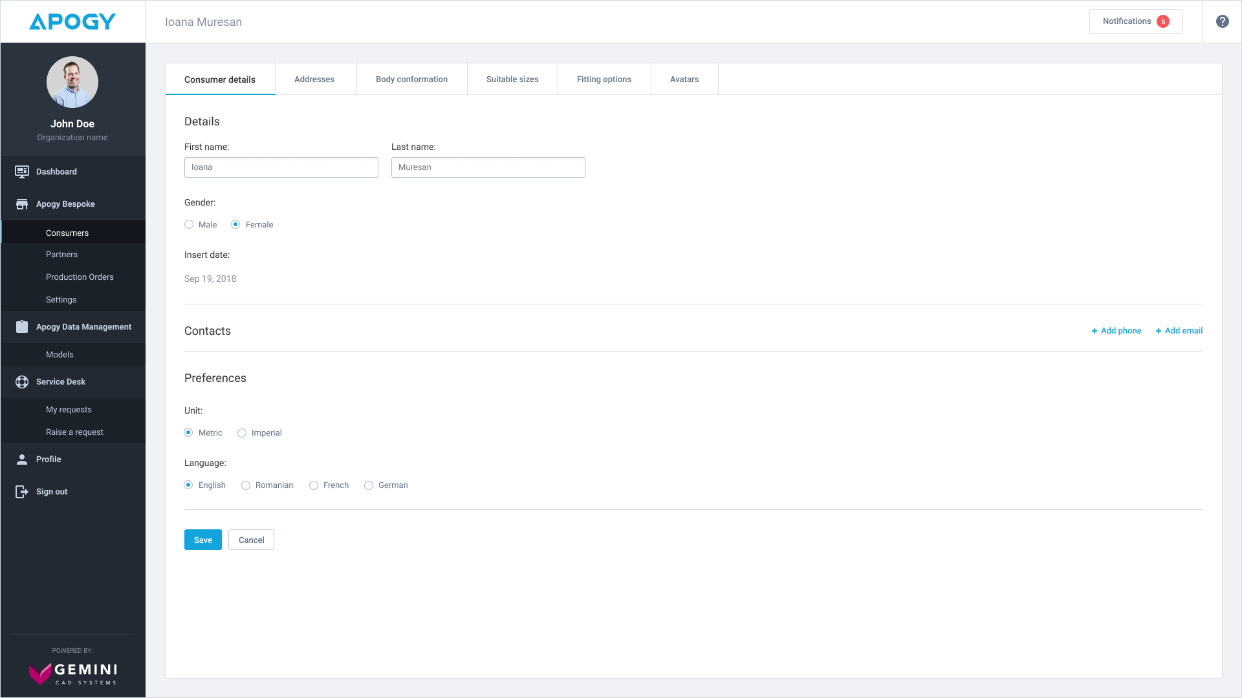Screen dimensions: 1242x698
Task: Open the Notifications button
Action: pos(1135,21)
